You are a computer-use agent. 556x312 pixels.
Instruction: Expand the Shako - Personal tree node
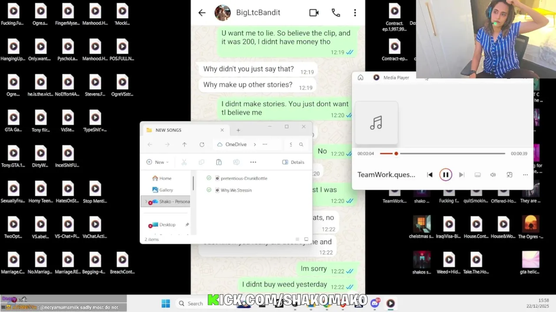[146, 201]
